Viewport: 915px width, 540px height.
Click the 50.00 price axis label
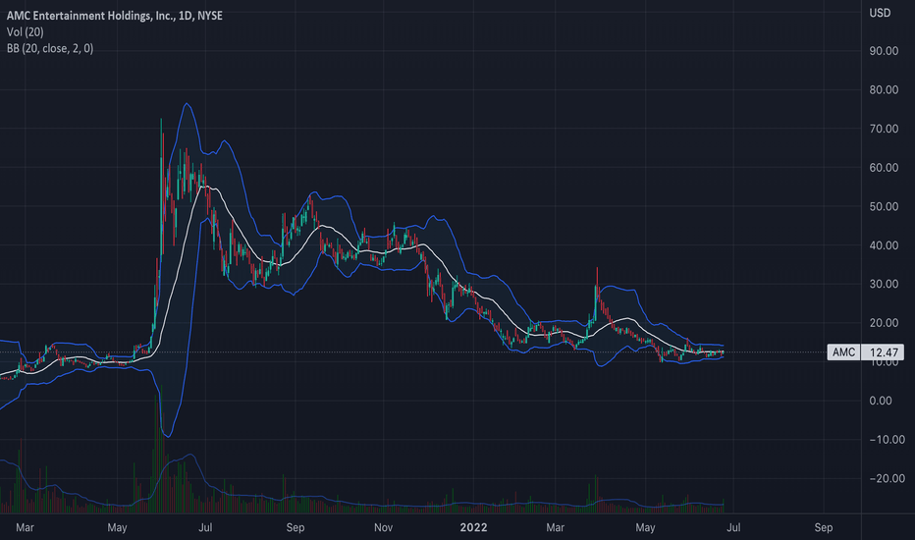tap(884, 206)
